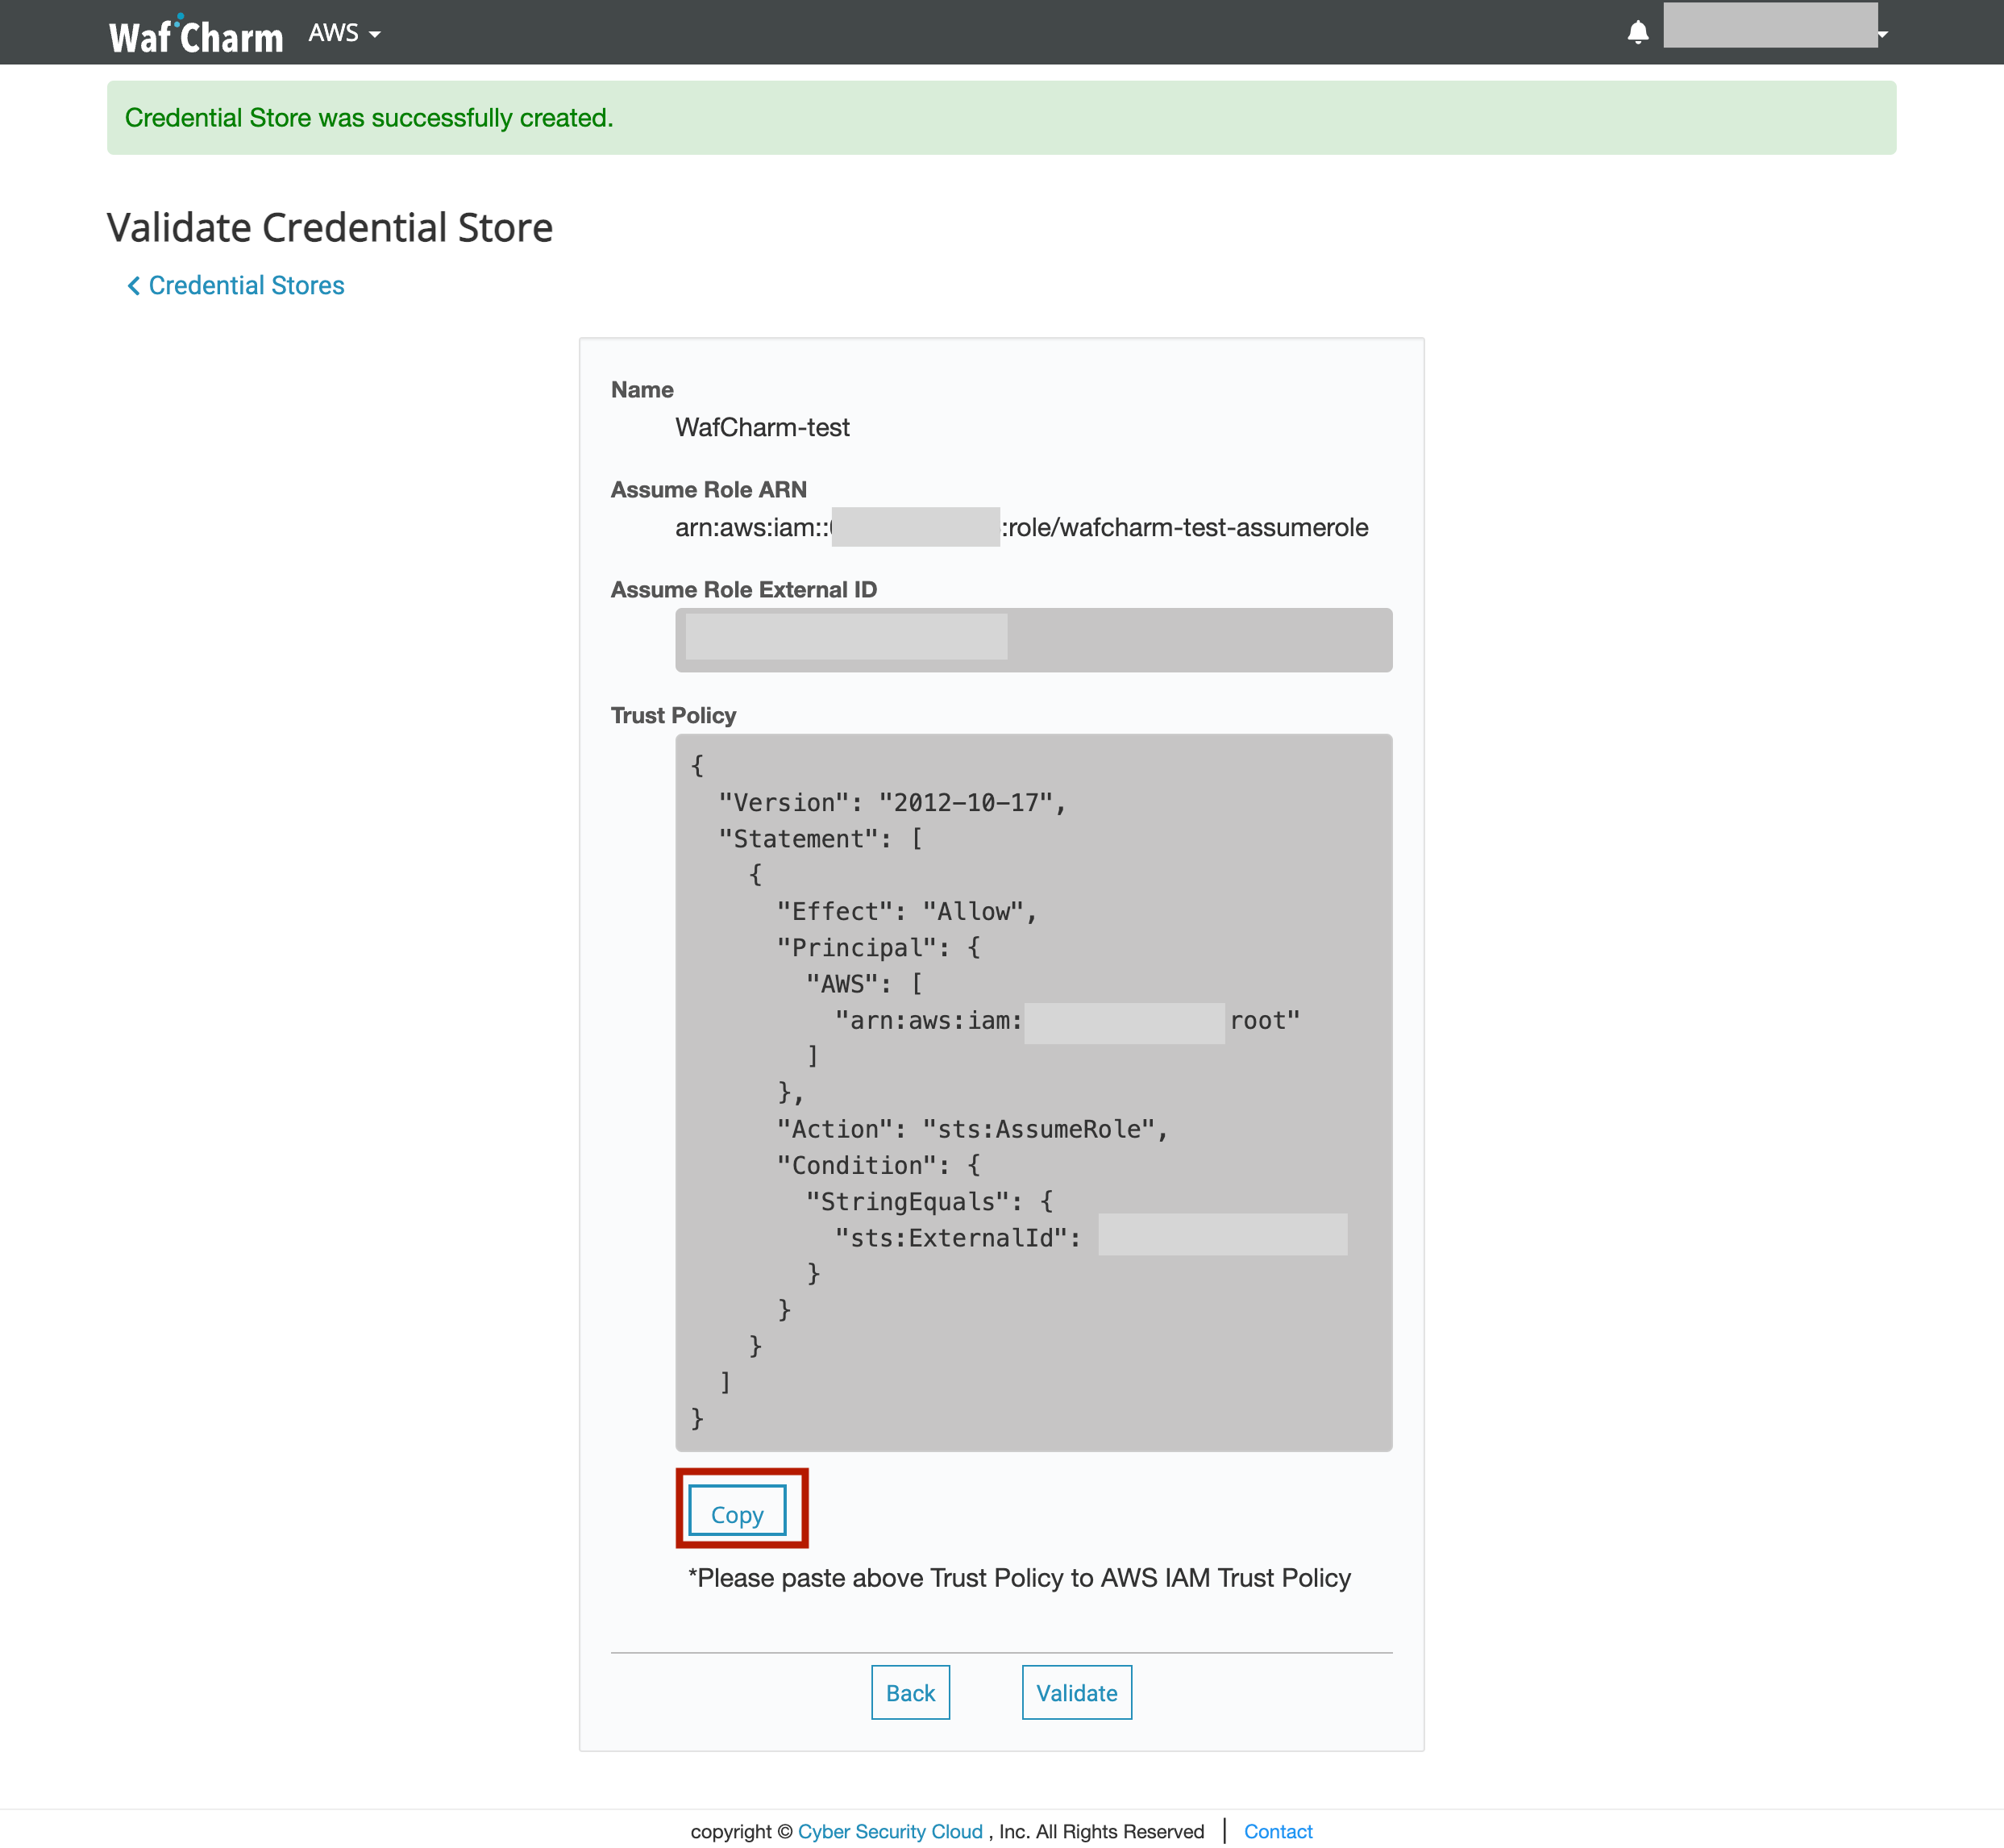Click the Validate button
Viewport: 2004px width, 1848px height.
coord(1077,1693)
